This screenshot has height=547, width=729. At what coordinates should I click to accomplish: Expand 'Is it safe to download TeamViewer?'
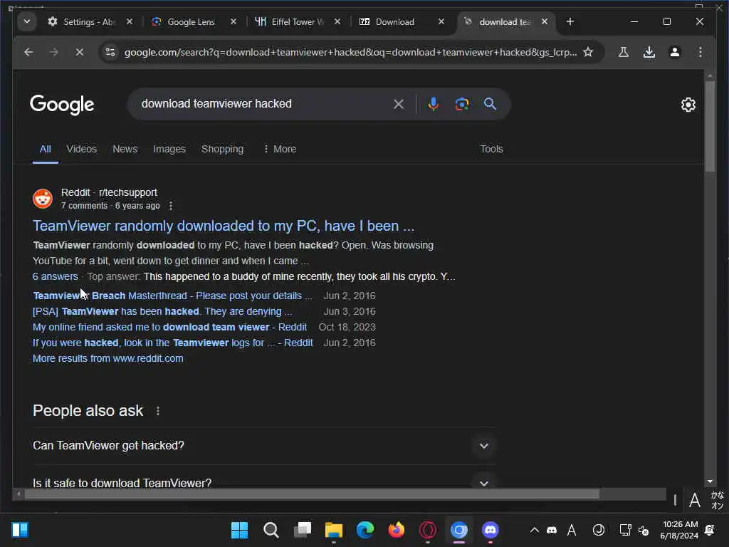coord(263,483)
